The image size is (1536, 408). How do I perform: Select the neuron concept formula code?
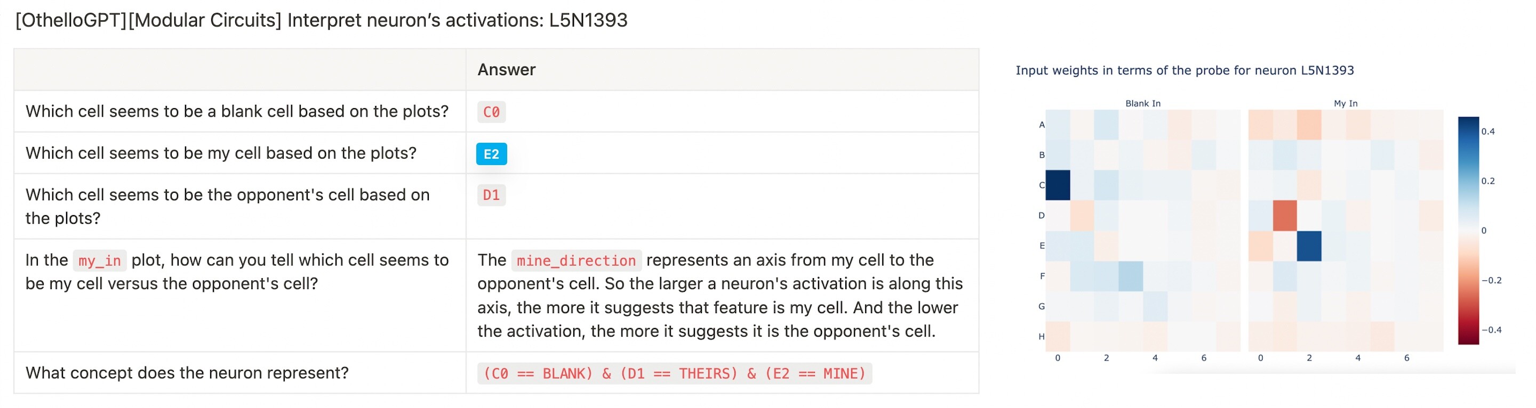tap(674, 373)
